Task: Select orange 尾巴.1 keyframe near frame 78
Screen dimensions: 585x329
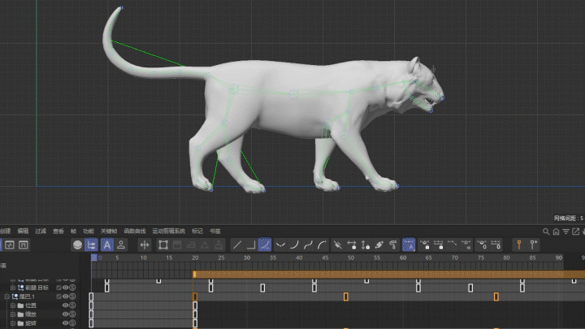Action: (496, 297)
